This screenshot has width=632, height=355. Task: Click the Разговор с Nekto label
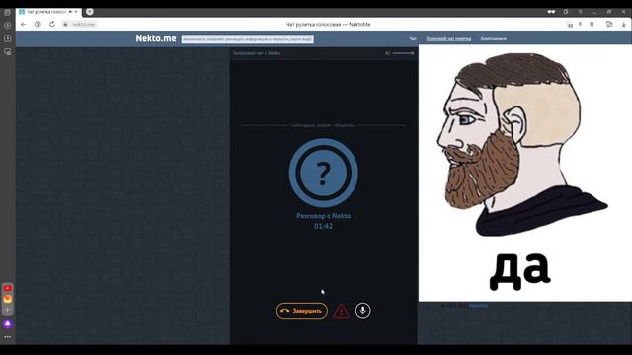(x=323, y=216)
